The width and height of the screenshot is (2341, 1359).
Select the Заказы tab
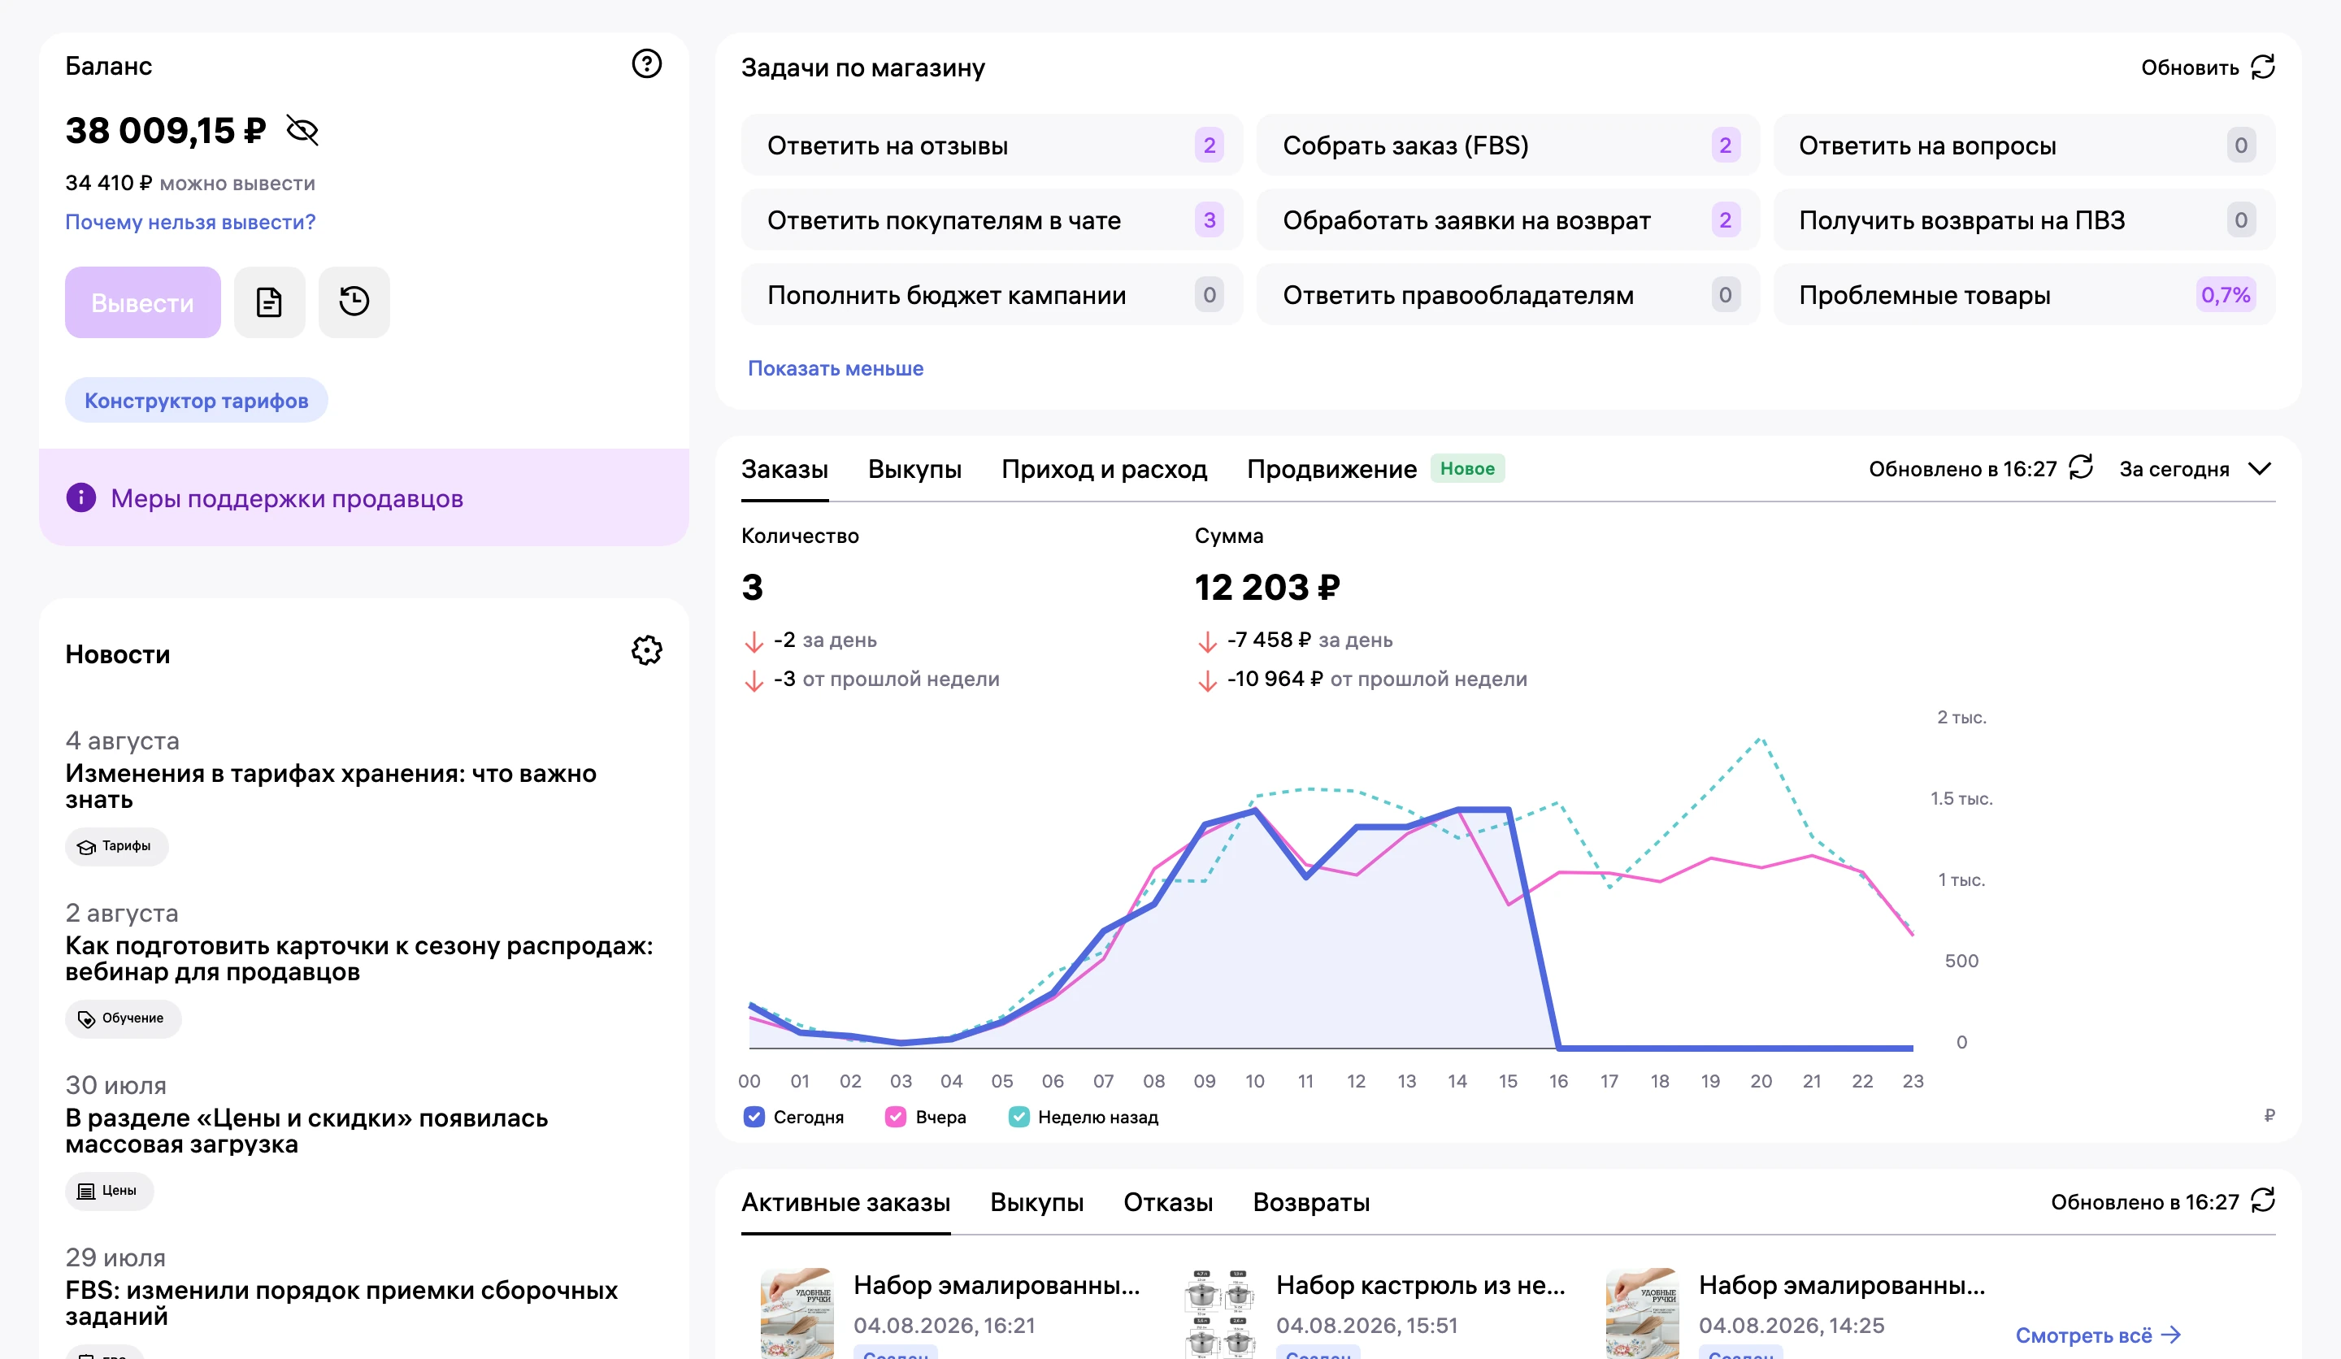(x=784, y=469)
